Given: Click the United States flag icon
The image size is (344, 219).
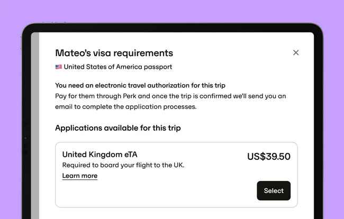Looking at the screenshot, I should (58, 67).
